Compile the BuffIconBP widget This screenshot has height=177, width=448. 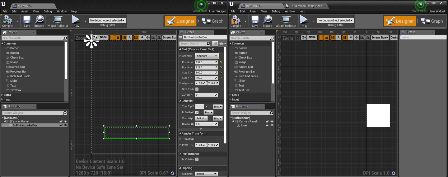pyautogui.click(x=236, y=21)
